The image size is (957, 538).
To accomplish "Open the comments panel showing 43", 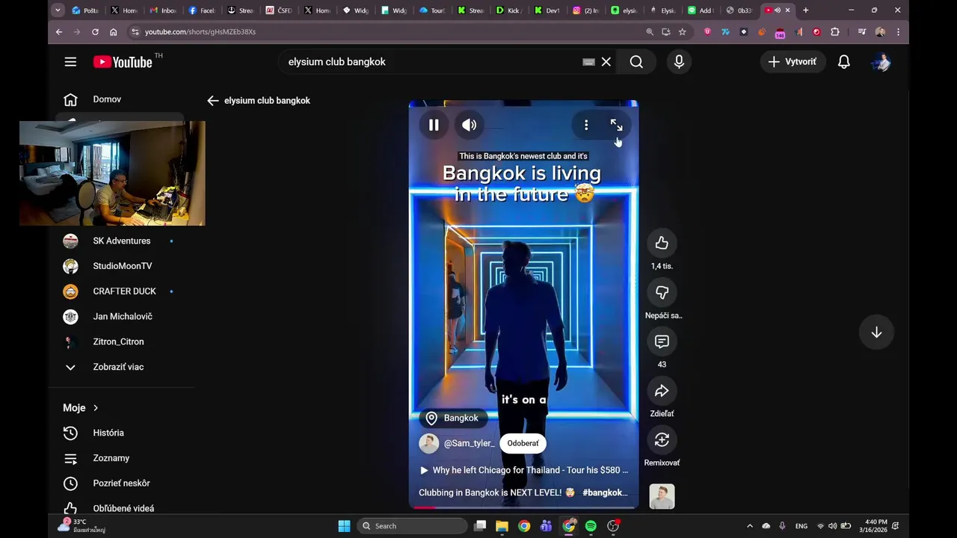I will (x=662, y=341).
